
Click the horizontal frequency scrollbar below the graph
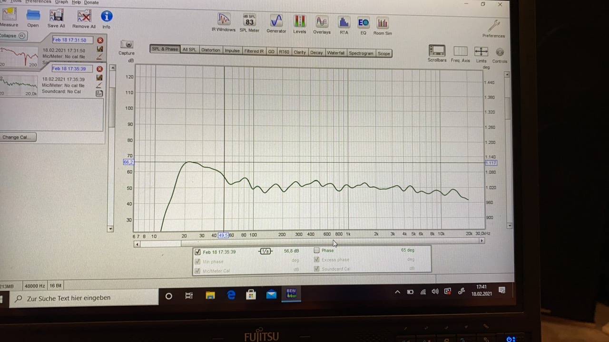[309, 242]
